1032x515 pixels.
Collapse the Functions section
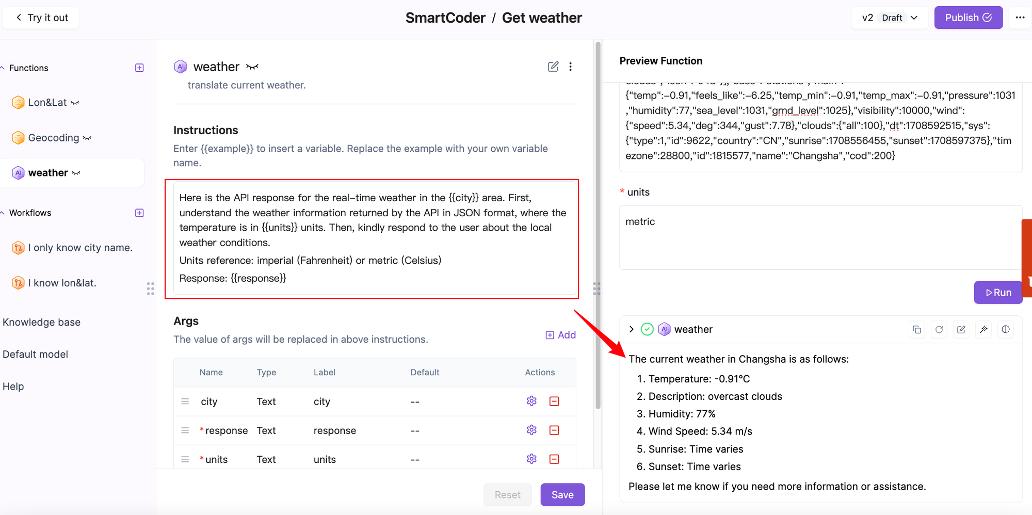[3, 68]
